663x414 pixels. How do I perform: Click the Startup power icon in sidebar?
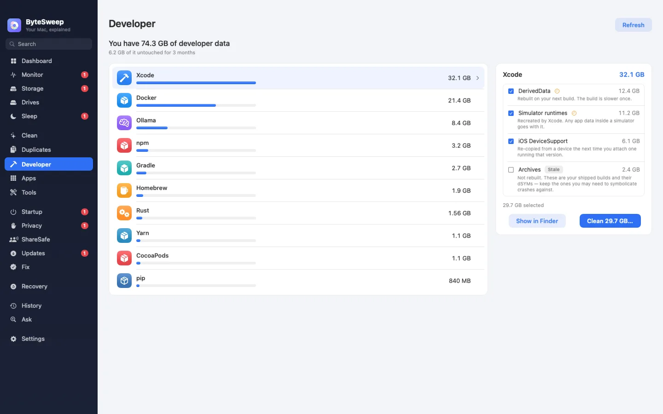click(x=13, y=212)
